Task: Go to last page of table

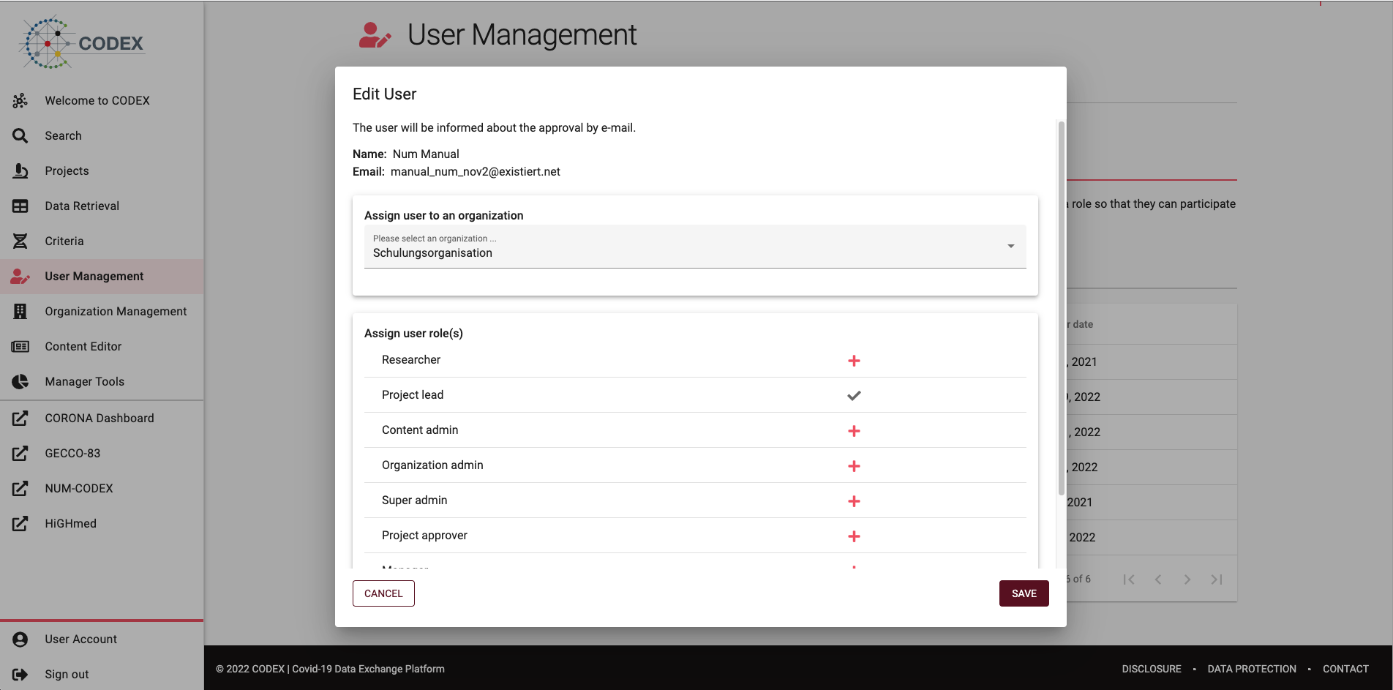Action: click(x=1217, y=580)
